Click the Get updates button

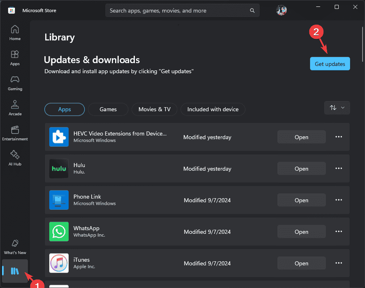[x=330, y=64]
